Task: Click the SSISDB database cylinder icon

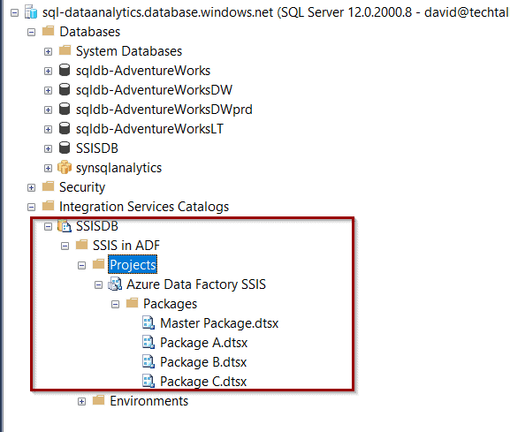Action: click(65, 148)
